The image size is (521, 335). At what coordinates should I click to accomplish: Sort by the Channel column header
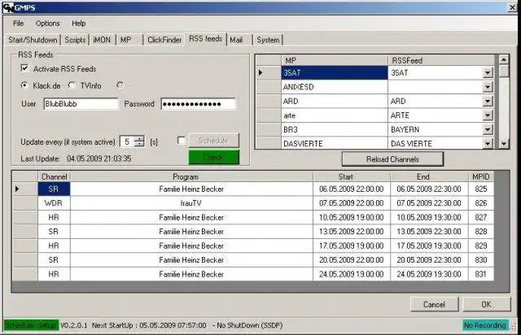click(55, 177)
